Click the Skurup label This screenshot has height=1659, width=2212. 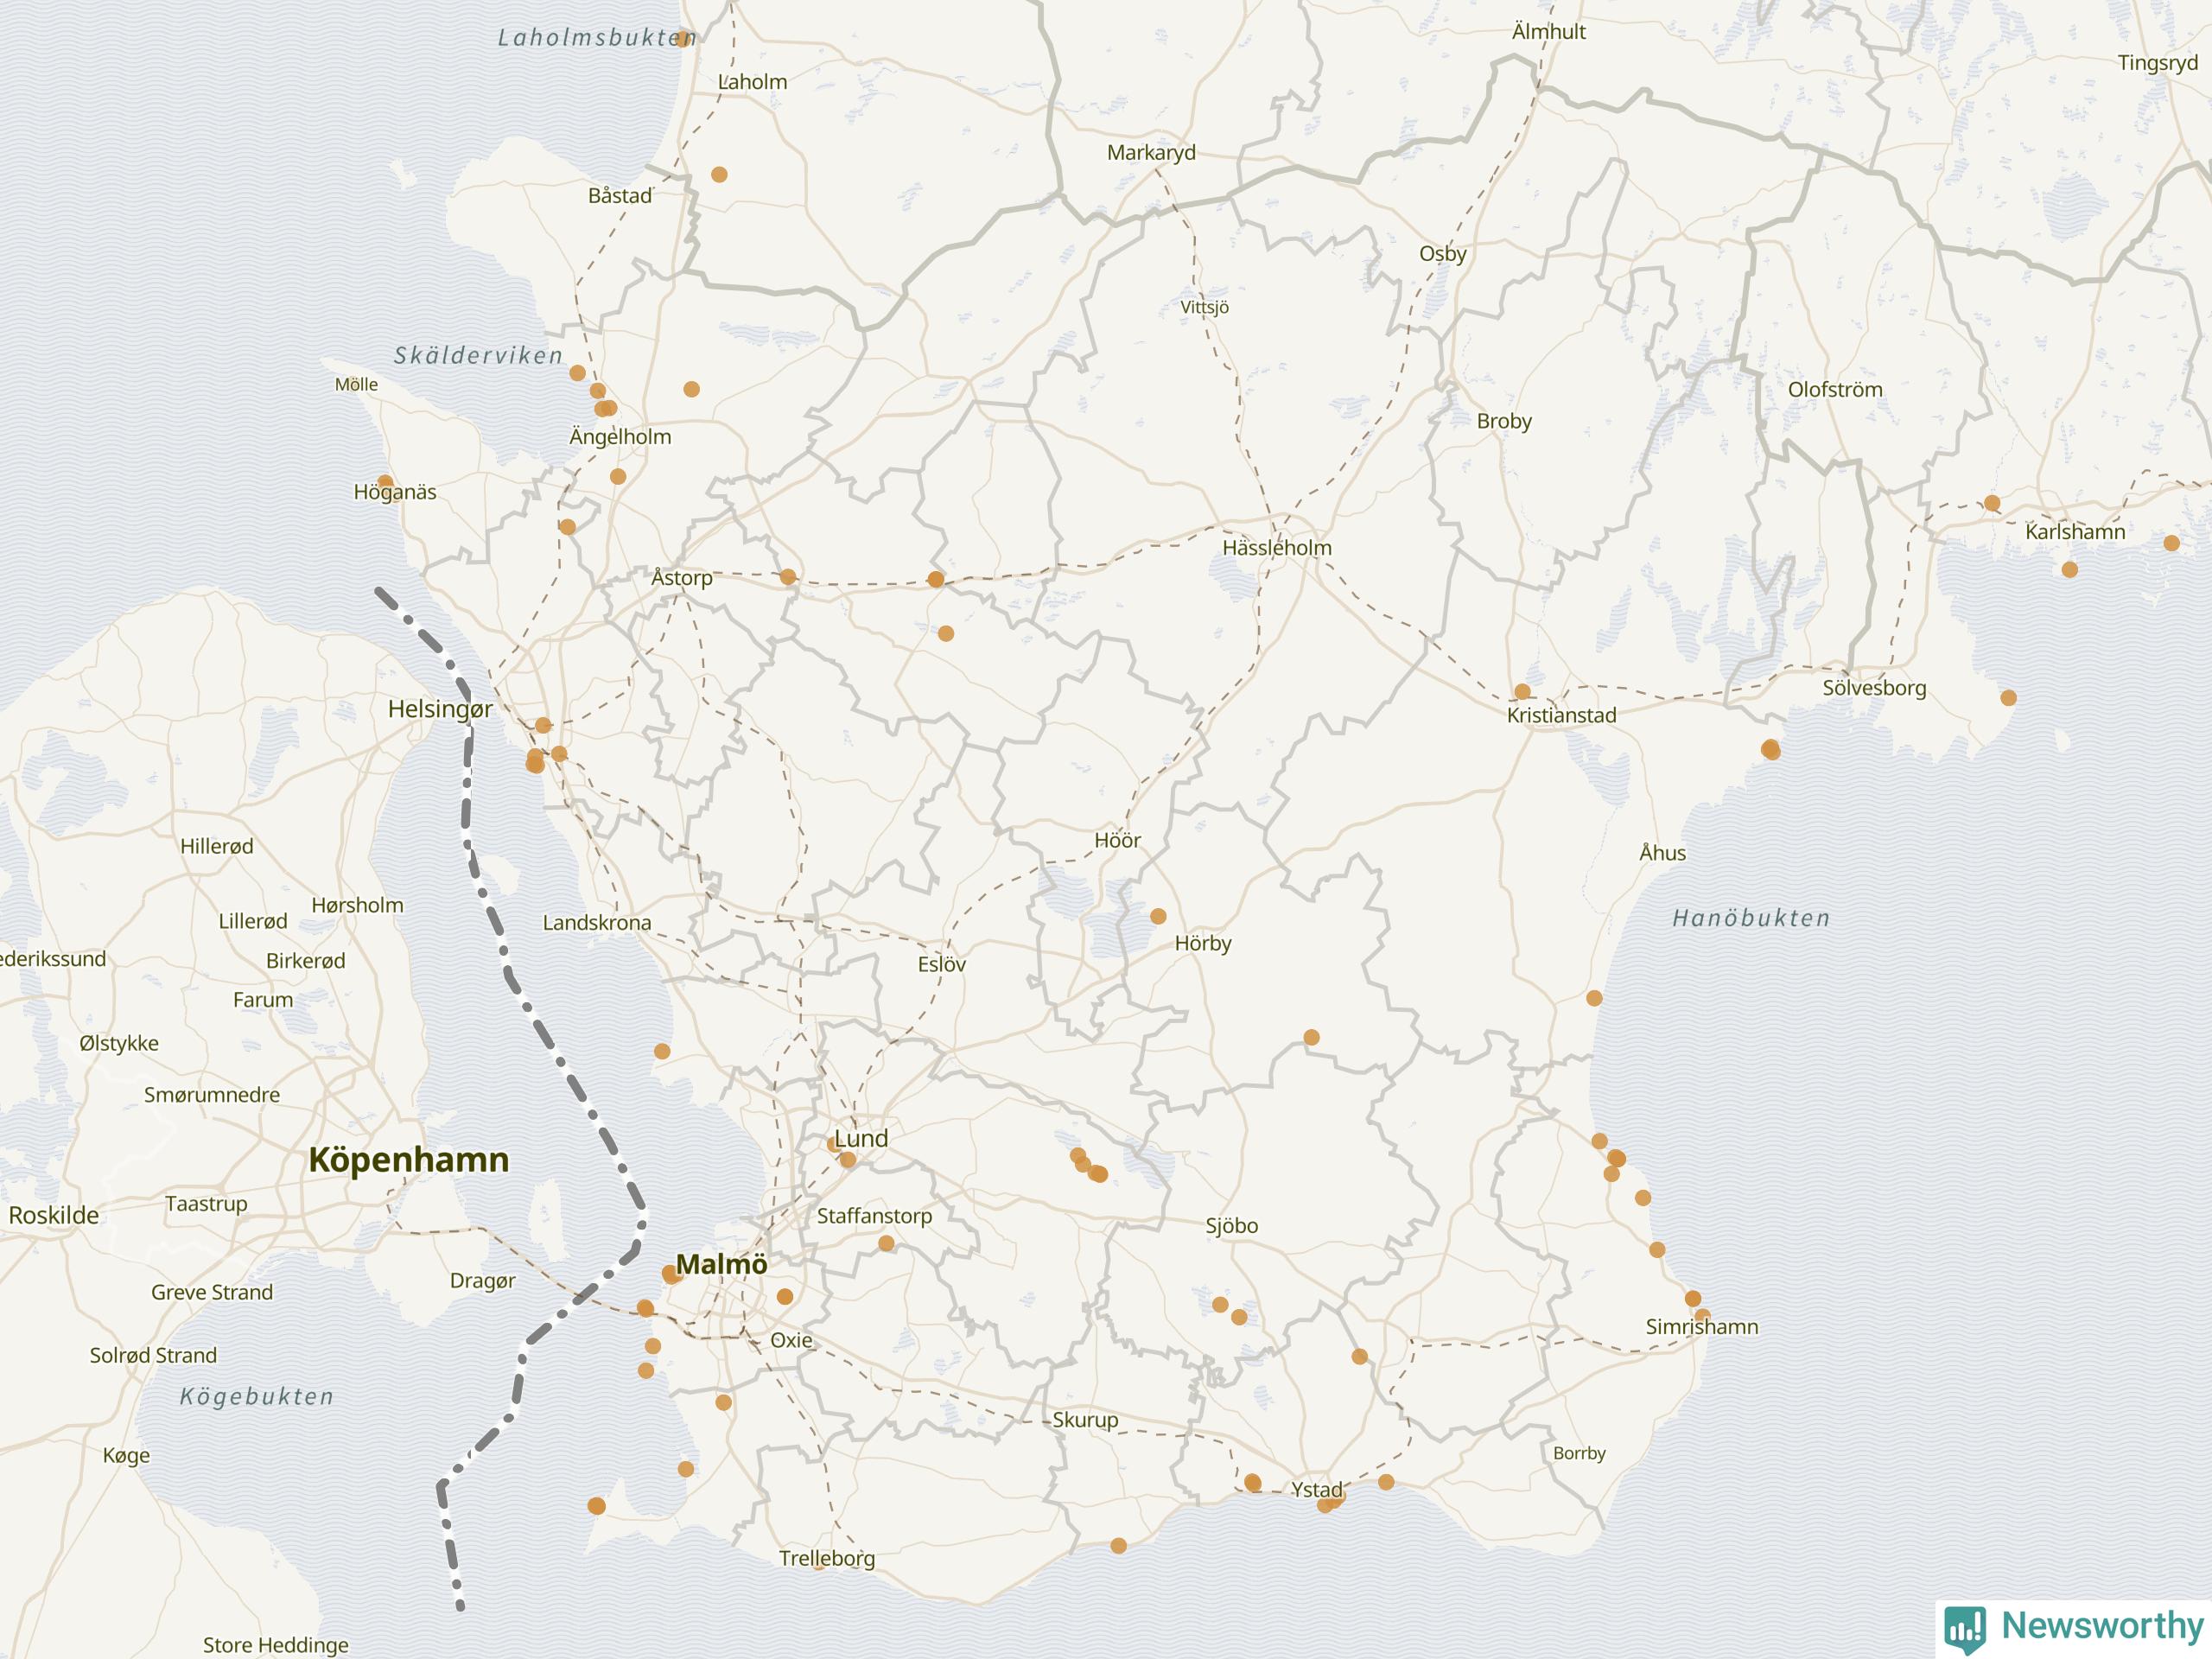(1085, 1420)
